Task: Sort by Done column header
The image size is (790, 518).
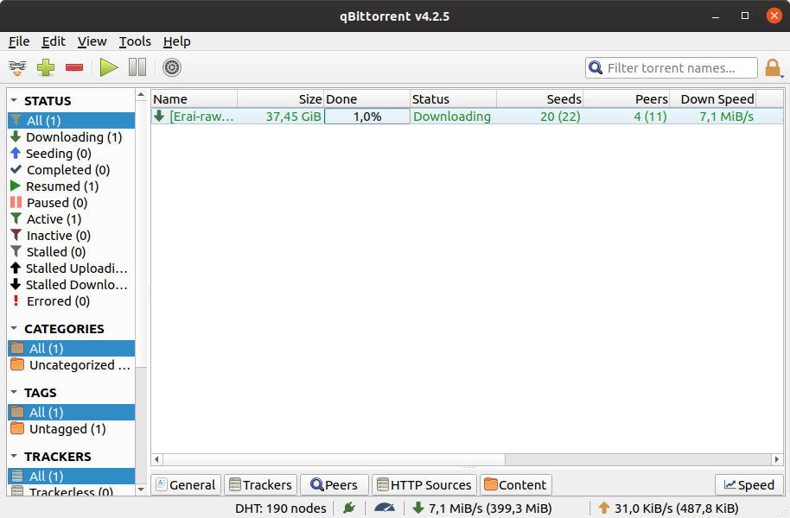Action: (366, 99)
